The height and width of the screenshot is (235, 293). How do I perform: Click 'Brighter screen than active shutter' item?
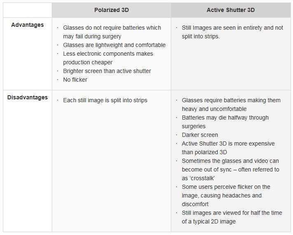[107, 71]
